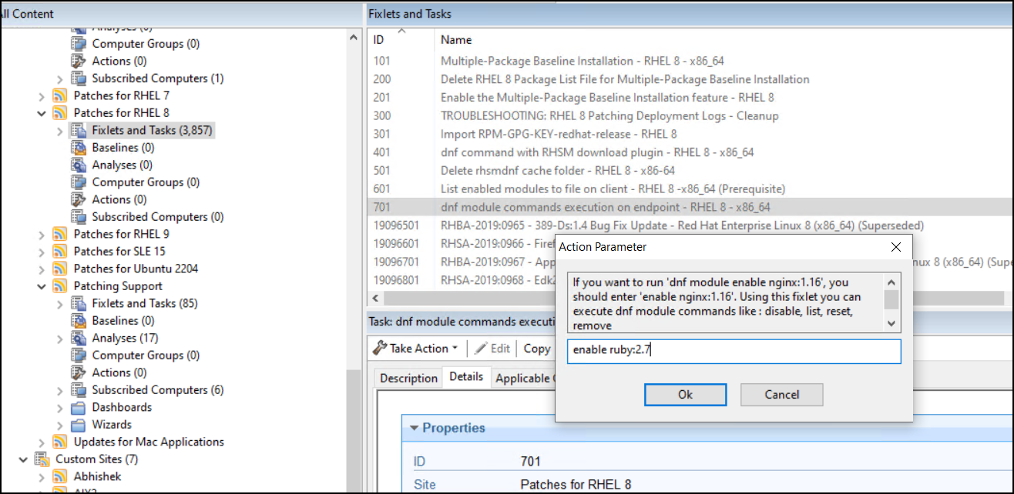Open Analyses (17) under Patching Support
Image resolution: width=1014 pixels, height=494 pixels.
[x=126, y=337]
